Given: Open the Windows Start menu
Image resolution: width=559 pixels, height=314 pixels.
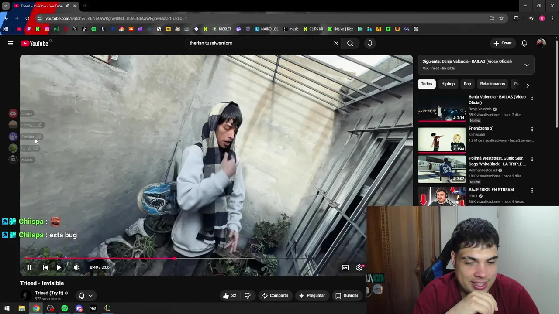Looking at the screenshot, I should point(7,308).
